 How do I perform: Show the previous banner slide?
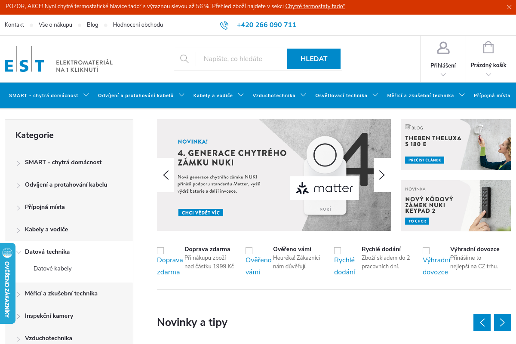pyautogui.click(x=166, y=175)
